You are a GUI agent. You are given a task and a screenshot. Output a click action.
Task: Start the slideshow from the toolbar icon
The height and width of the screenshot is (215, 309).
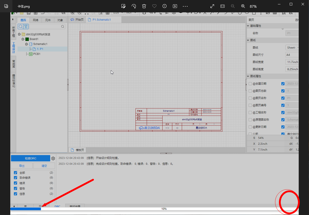(175, 6)
